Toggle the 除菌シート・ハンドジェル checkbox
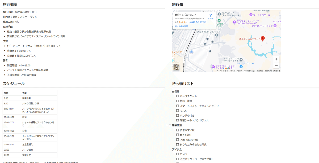The image size is (319, 163). 178,120
